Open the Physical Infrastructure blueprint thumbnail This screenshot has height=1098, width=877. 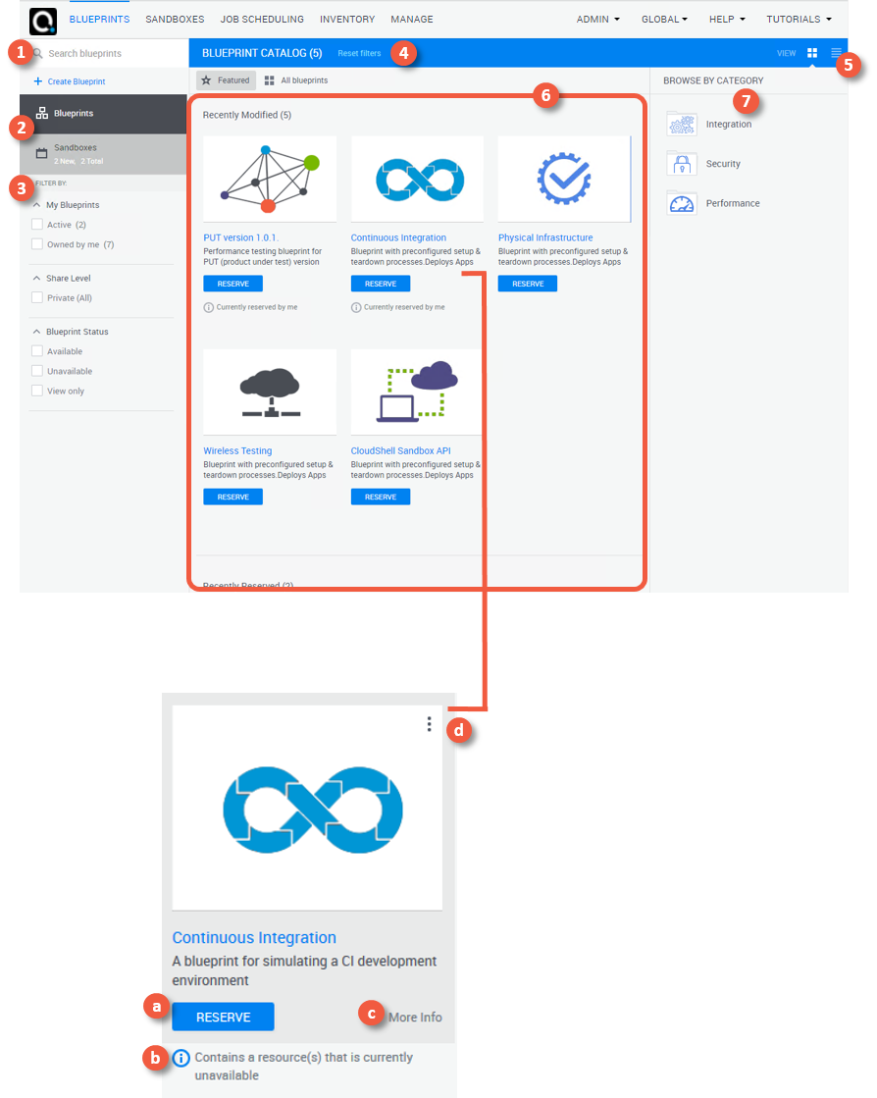tap(563, 179)
